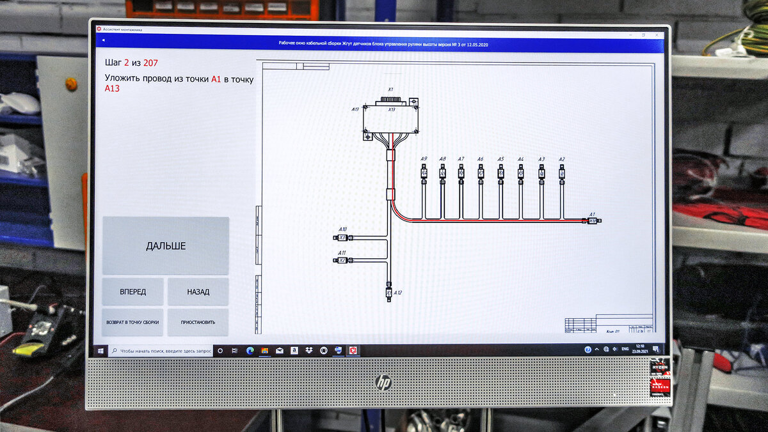The height and width of the screenshot is (432, 768).
Task: Open the Windows Start menu
Action: pos(100,350)
